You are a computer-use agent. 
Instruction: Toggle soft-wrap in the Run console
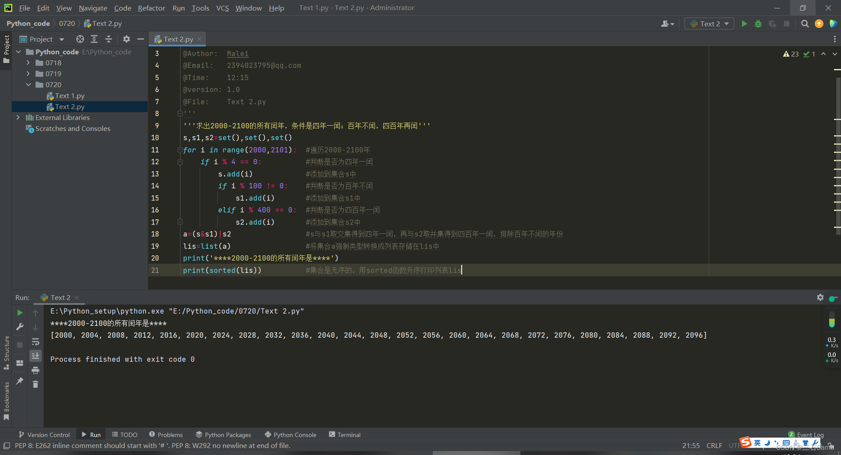[x=35, y=342]
